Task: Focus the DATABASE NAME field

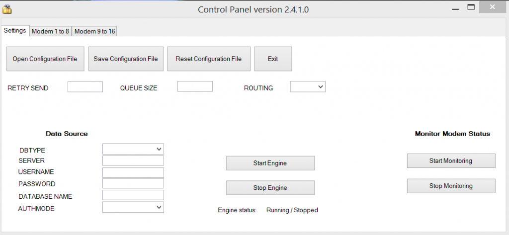Action: click(x=133, y=195)
